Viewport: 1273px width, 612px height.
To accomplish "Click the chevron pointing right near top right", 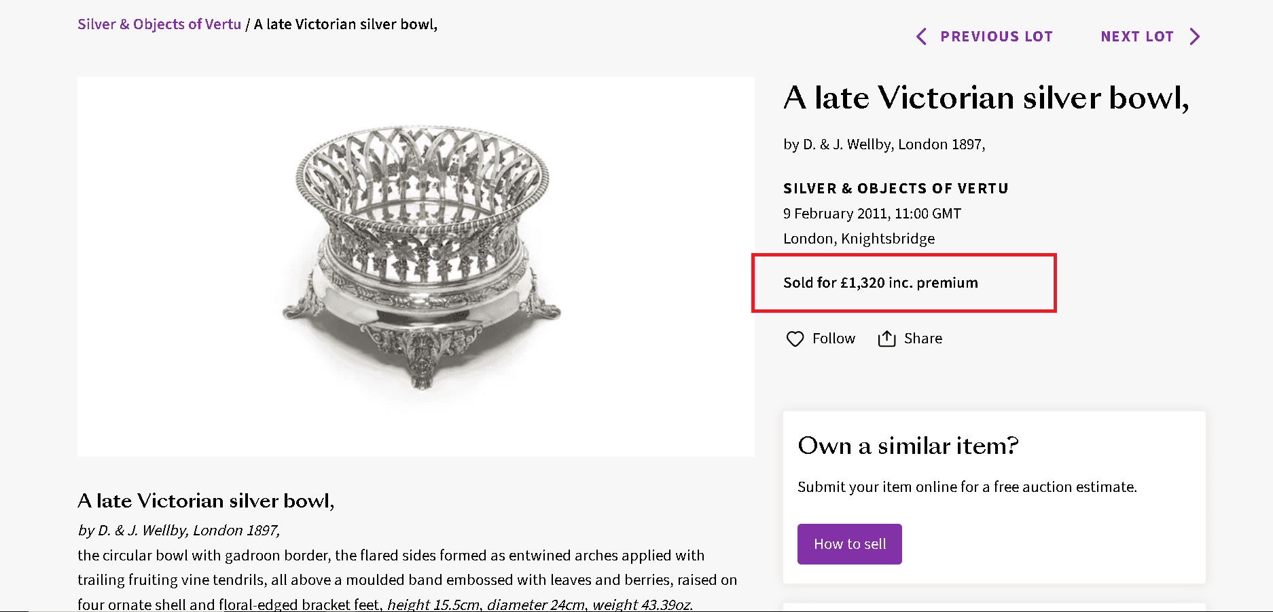I will pyautogui.click(x=1196, y=36).
